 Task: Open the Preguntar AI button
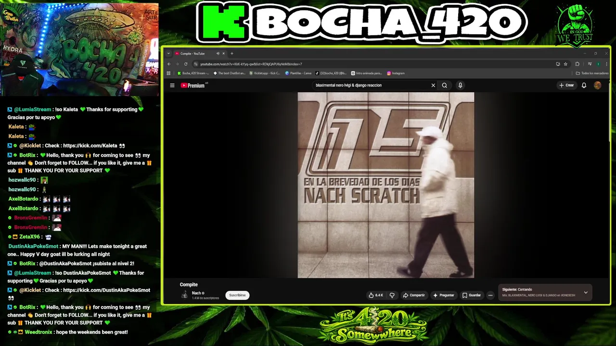click(x=444, y=295)
